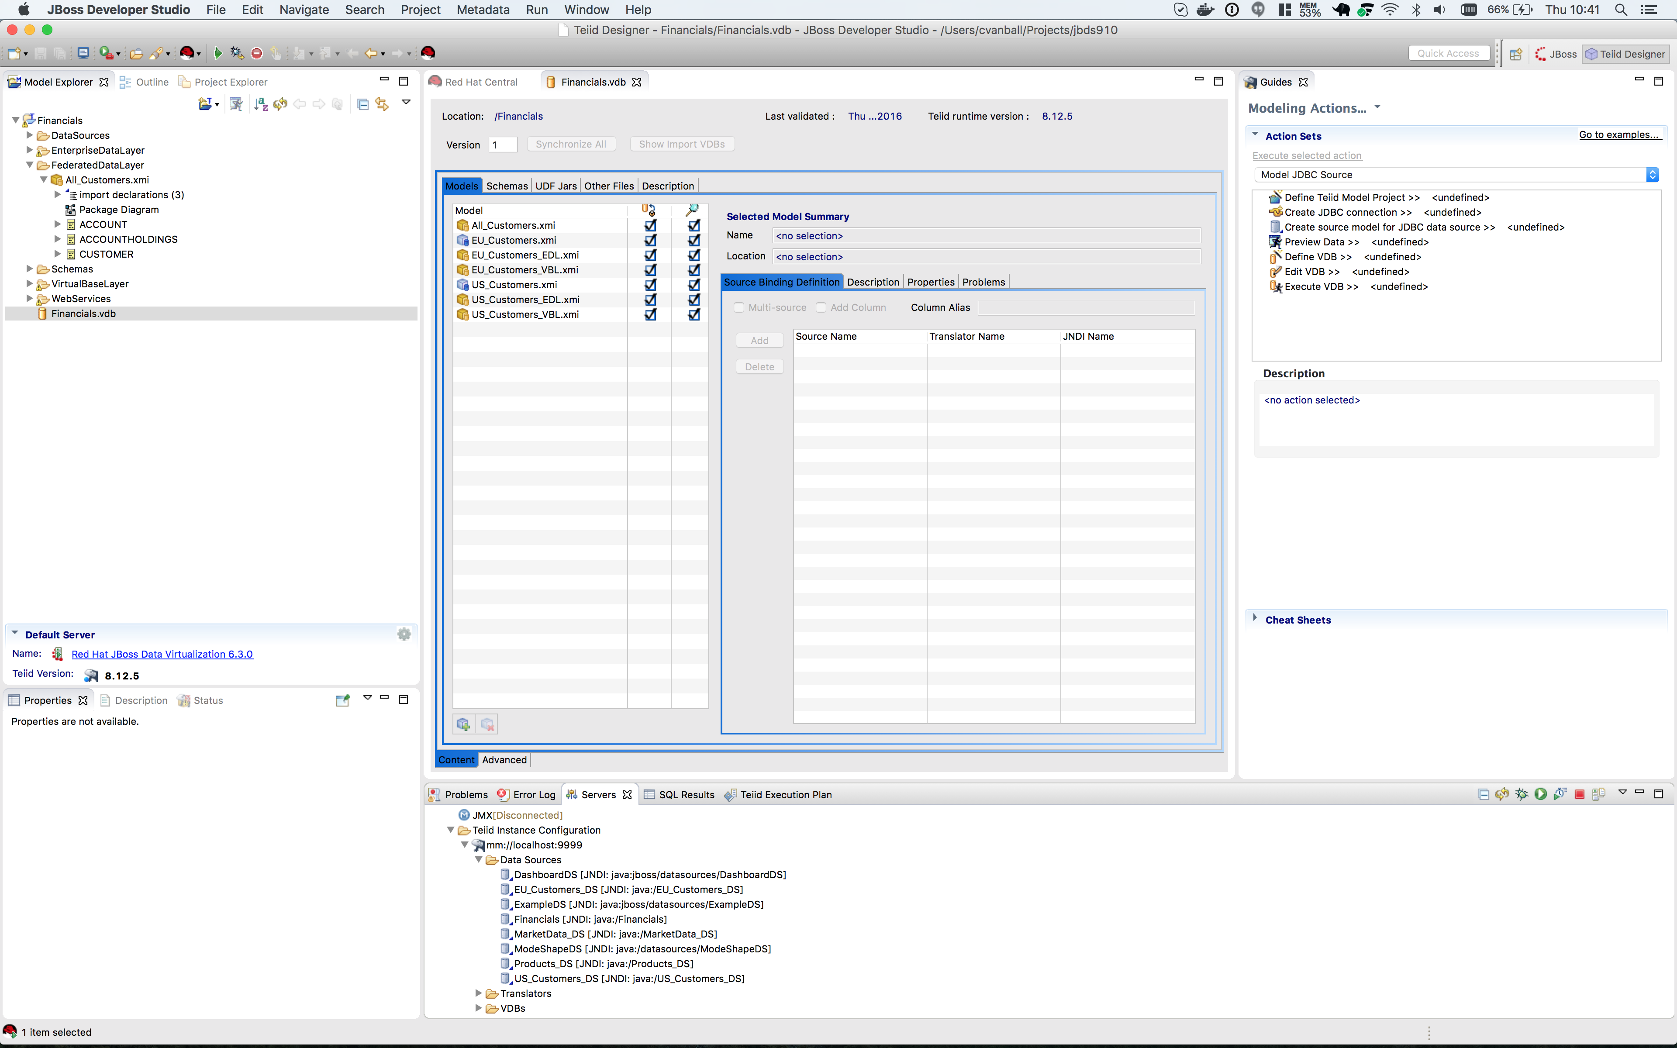Launch server in debug mode
This screenshot has width=1677, height=1048.
click(x=1522, y=794)
